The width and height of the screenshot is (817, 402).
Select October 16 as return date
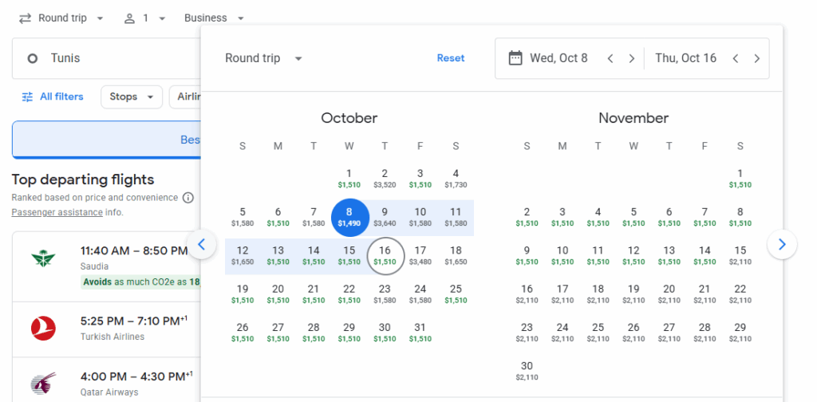point(385,254)
